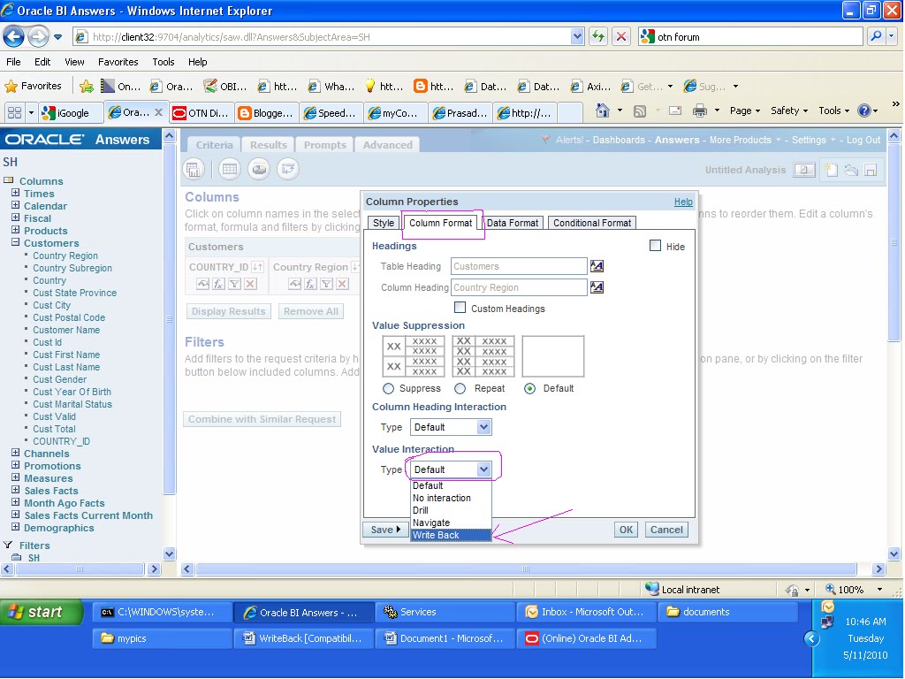The height and width of the screenshot is (679, 905).
Task: Click the Windows start button
Action: 41,612
